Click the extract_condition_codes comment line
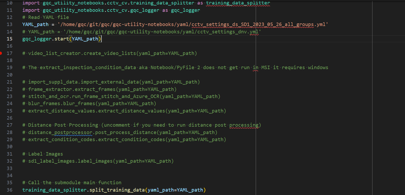This screenshot has width=405, height=195. [124, 140]
